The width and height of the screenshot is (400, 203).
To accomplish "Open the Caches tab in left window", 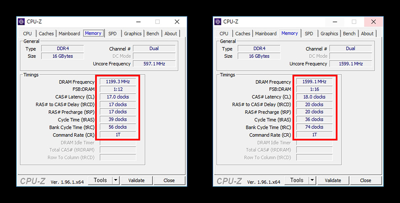I will pos(46,34).
